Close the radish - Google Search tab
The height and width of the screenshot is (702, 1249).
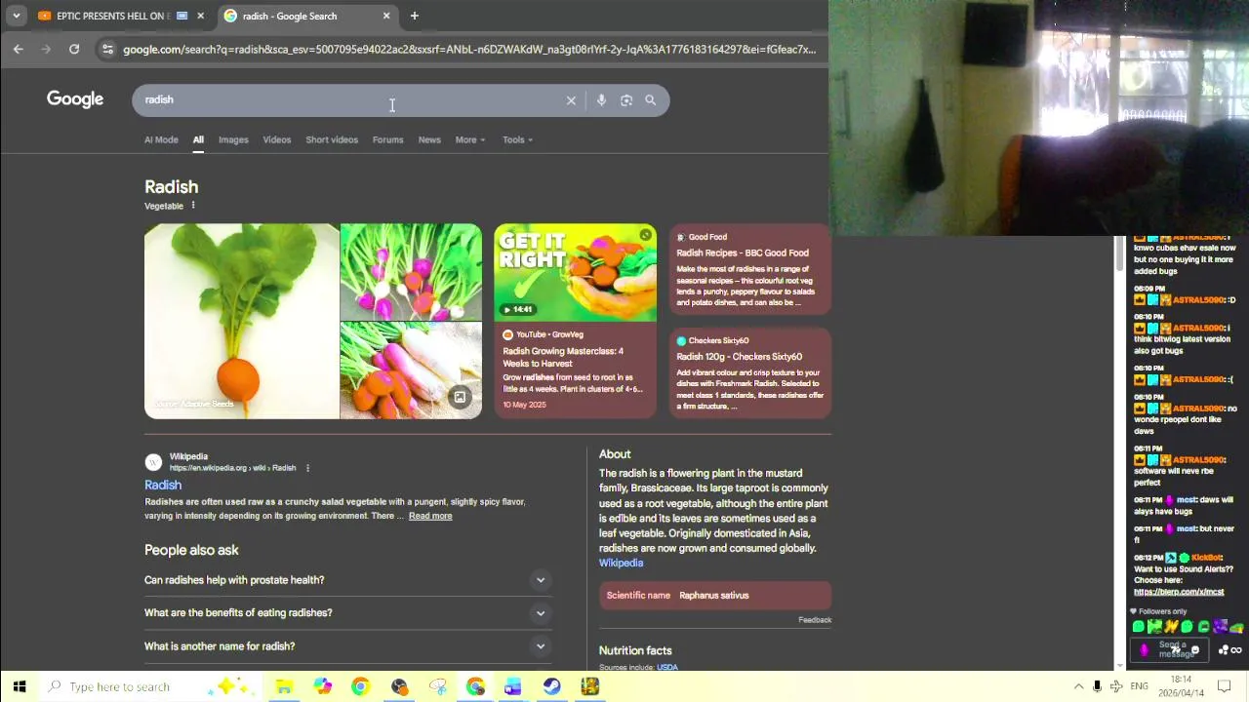(x=386, y=16)
